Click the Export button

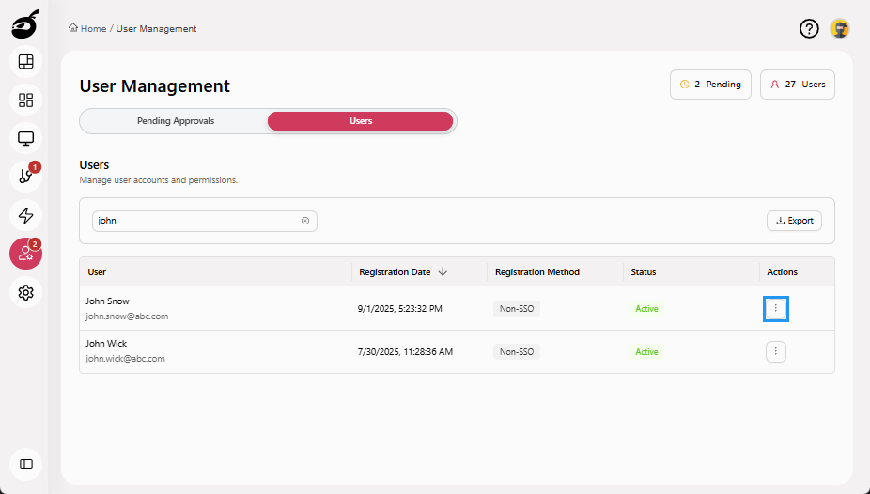tap(794, 221)
